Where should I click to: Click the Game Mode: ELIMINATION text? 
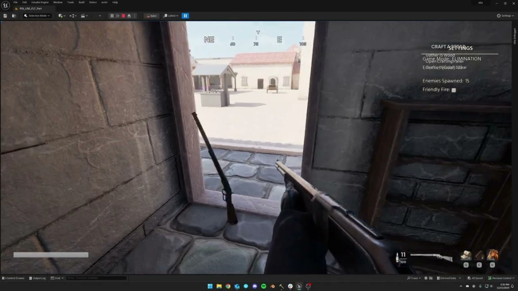click(451, 59)
